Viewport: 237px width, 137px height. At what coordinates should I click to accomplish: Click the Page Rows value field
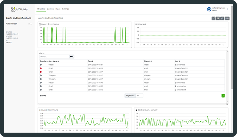(x=139, y=96)
